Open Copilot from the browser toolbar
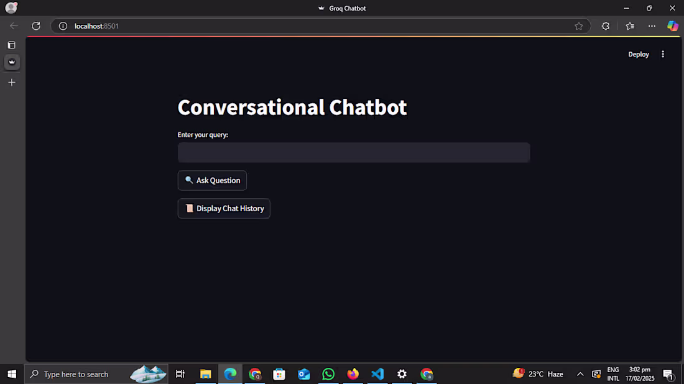The image size is (684, 384). (673, 25)
